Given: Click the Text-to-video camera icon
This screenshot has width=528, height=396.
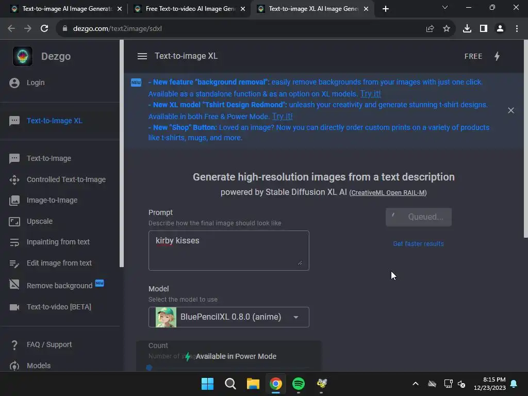Looking at the screenshot, I should pos(14,307).
